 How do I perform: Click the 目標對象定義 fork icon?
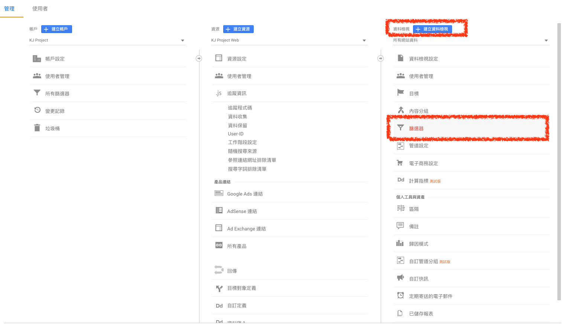[219, 288]
